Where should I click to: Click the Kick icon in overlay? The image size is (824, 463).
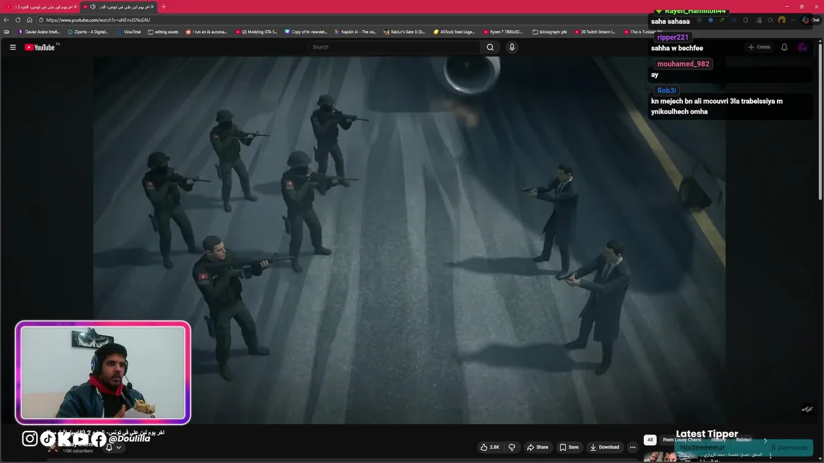64,439
